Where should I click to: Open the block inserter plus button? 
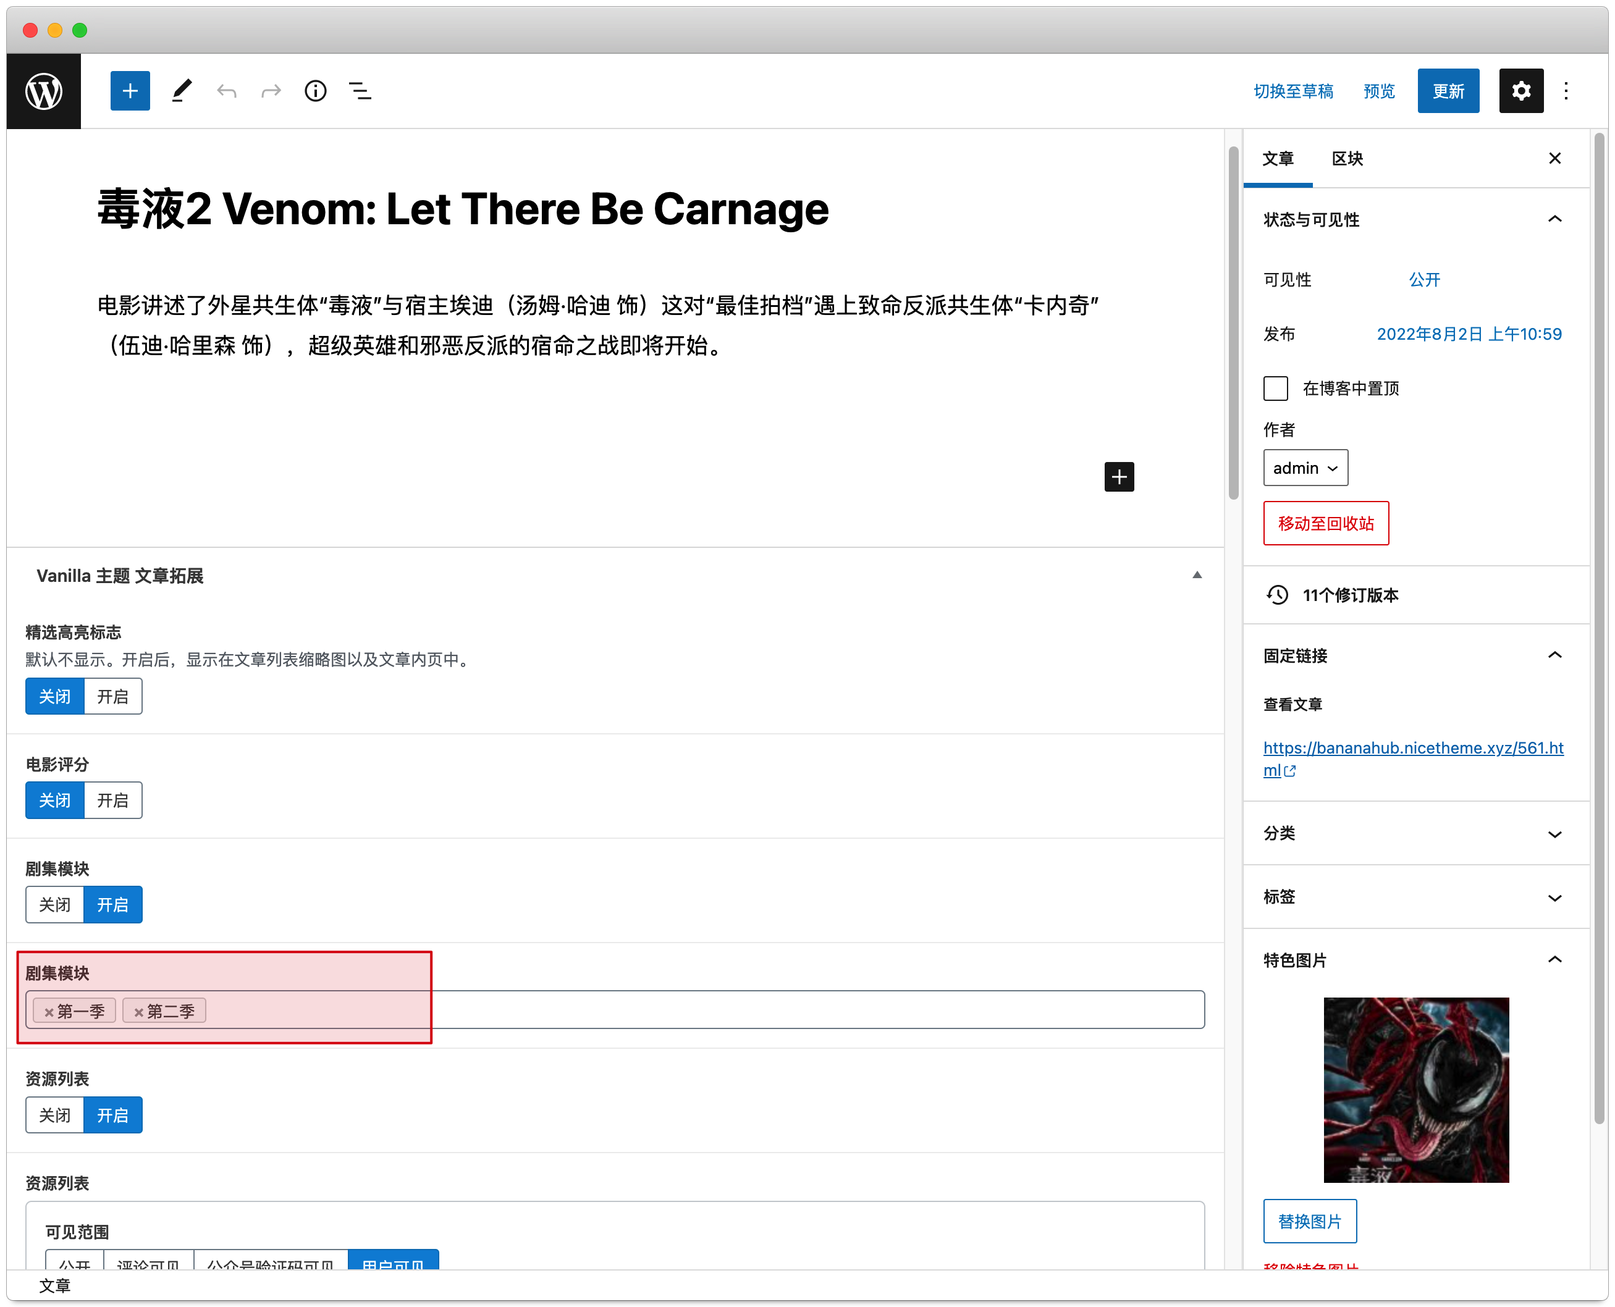130,91
